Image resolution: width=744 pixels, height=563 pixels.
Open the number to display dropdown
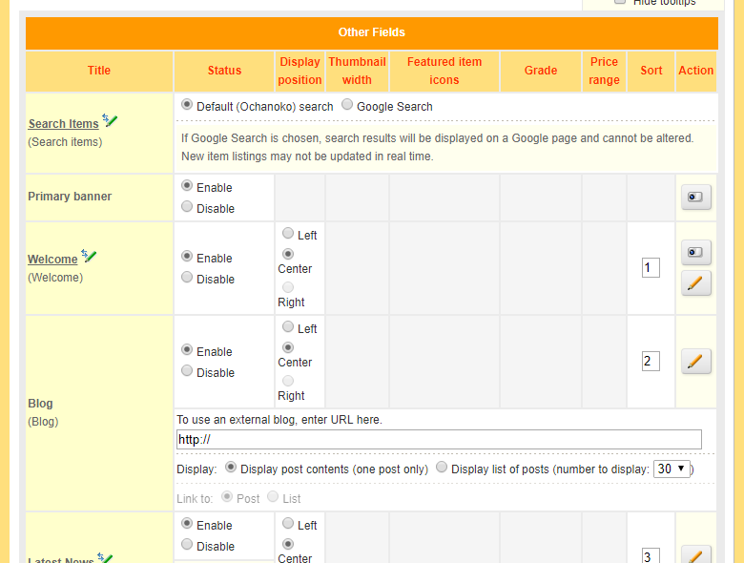point(672,469)
